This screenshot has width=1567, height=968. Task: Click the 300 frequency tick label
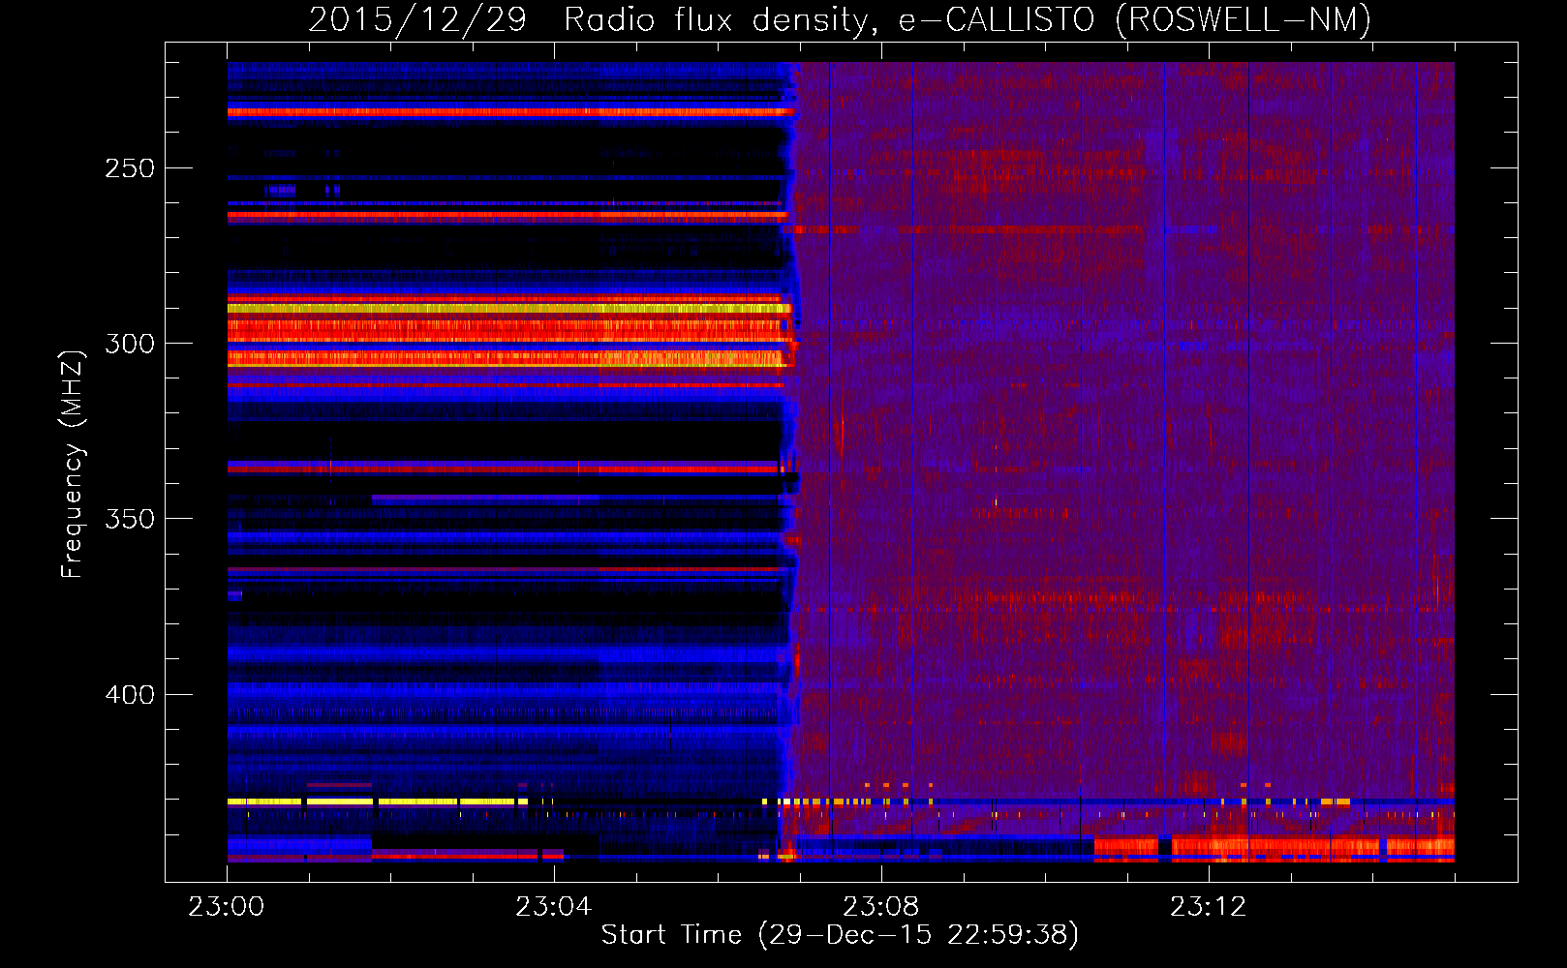[x=130, y=344]
